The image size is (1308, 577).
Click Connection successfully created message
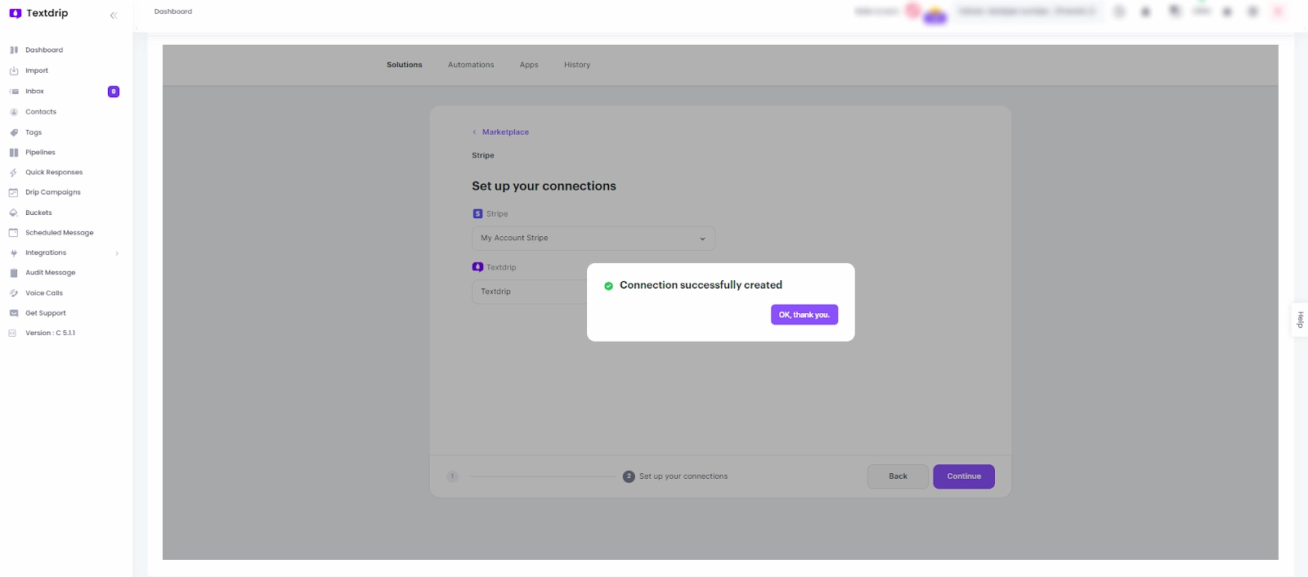coord(701,285)
